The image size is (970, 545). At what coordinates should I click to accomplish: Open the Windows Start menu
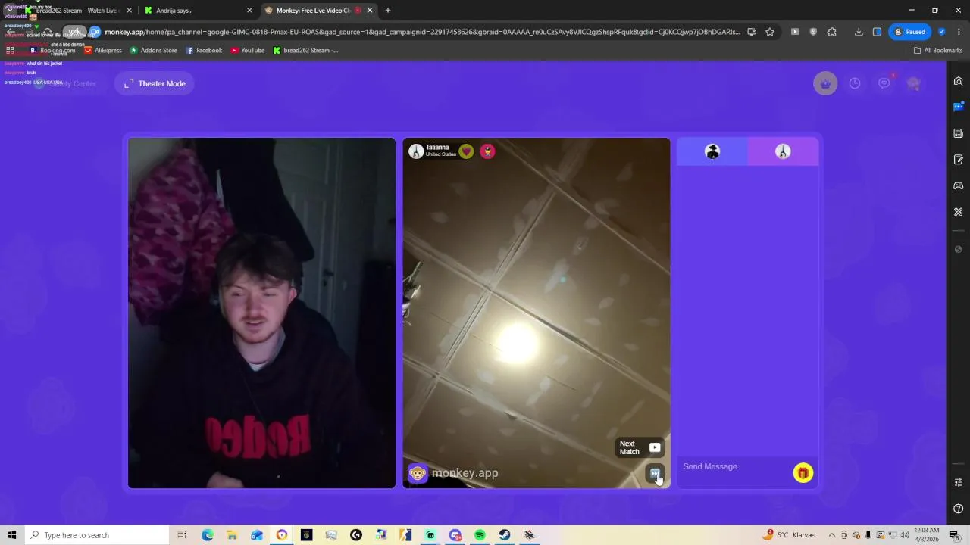point(11,535)
